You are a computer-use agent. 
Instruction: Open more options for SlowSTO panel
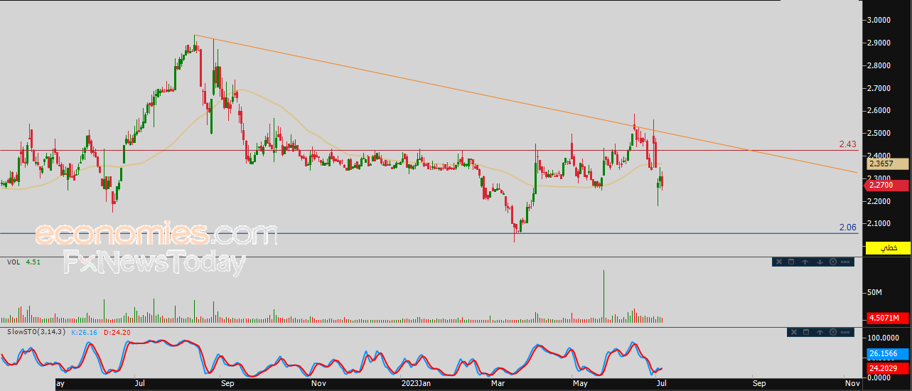[845, 332]
